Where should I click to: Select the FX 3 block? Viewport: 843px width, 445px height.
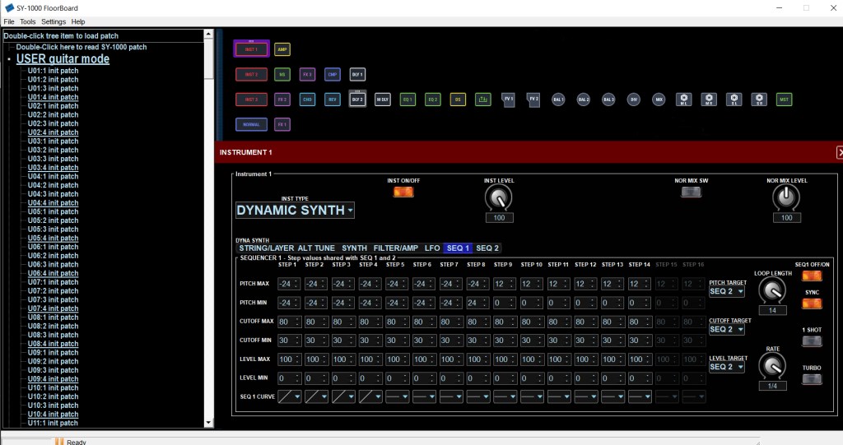click(307, 74)
